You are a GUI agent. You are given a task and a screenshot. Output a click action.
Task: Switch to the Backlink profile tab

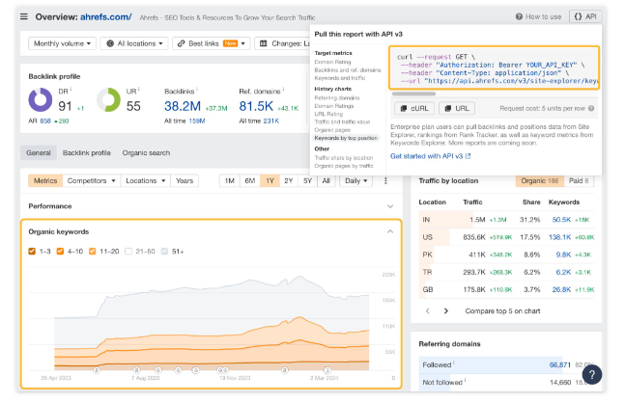coord(87,152)
